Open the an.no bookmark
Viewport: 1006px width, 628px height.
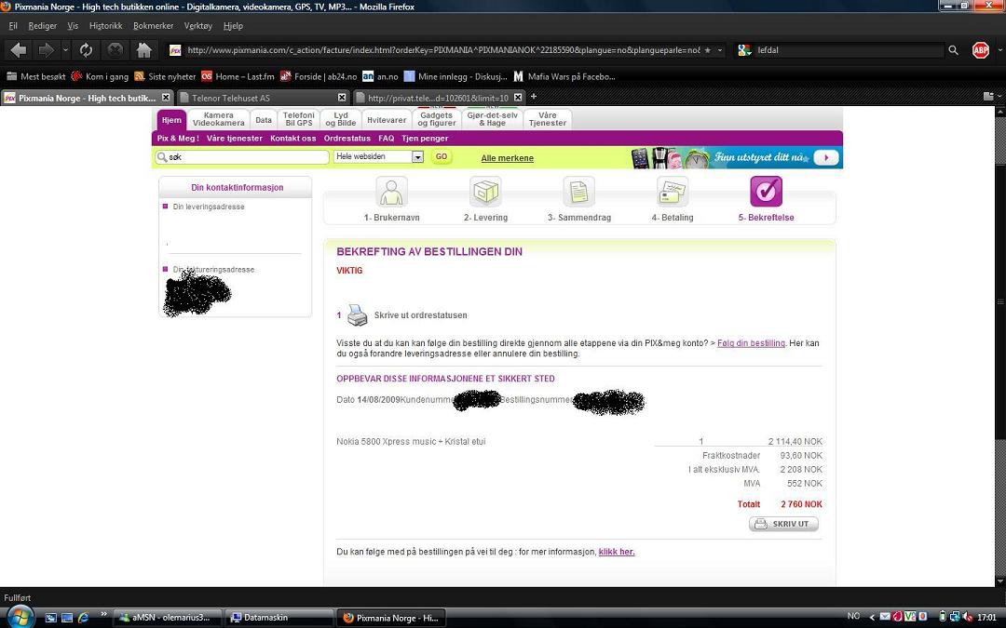(380, 76)
